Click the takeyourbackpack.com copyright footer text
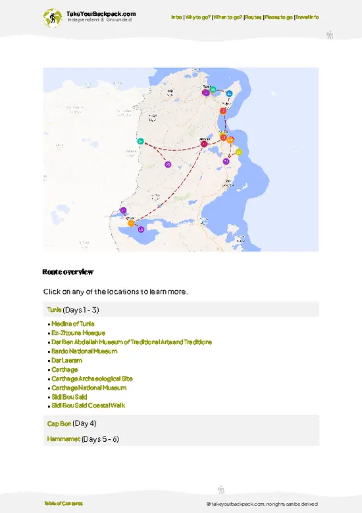This screenshot has height=513, width=362. coord(262,504)
